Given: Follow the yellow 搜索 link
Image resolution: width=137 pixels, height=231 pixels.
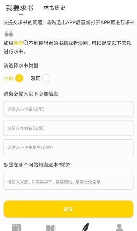Looking at the screenshot, I should point(18,43).
